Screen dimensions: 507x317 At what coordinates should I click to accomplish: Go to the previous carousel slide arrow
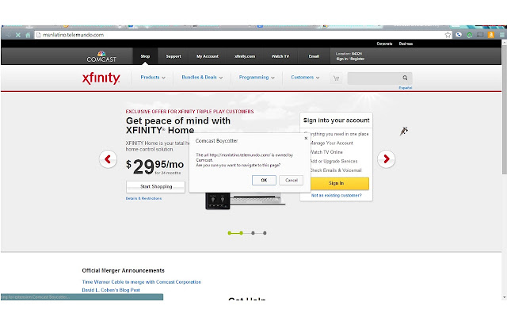(108, 158)
